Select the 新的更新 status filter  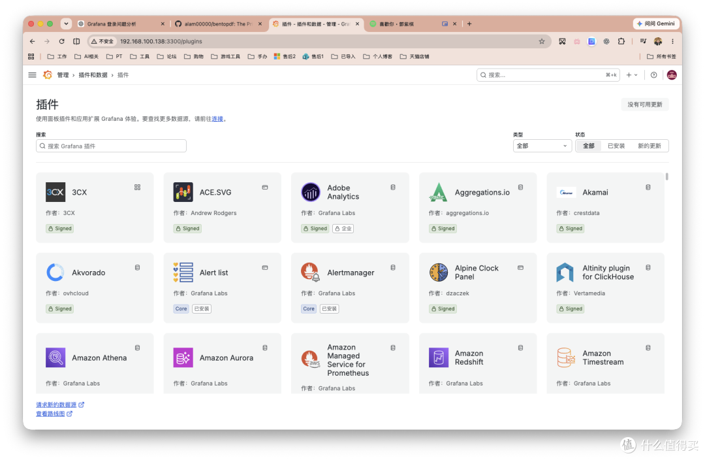pos(650,146)
